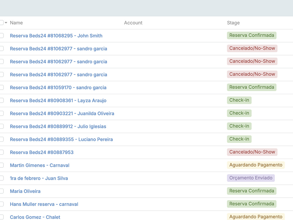Image resolution: width=293 pixels, height=220 pixels.
Task: Select checkbox for #81059170 sandro garcia row
Action: click(x=1, y=87)
